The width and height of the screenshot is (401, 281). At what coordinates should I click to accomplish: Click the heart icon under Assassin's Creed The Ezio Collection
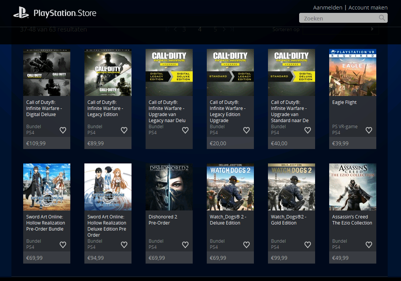[x=369, y=245]
